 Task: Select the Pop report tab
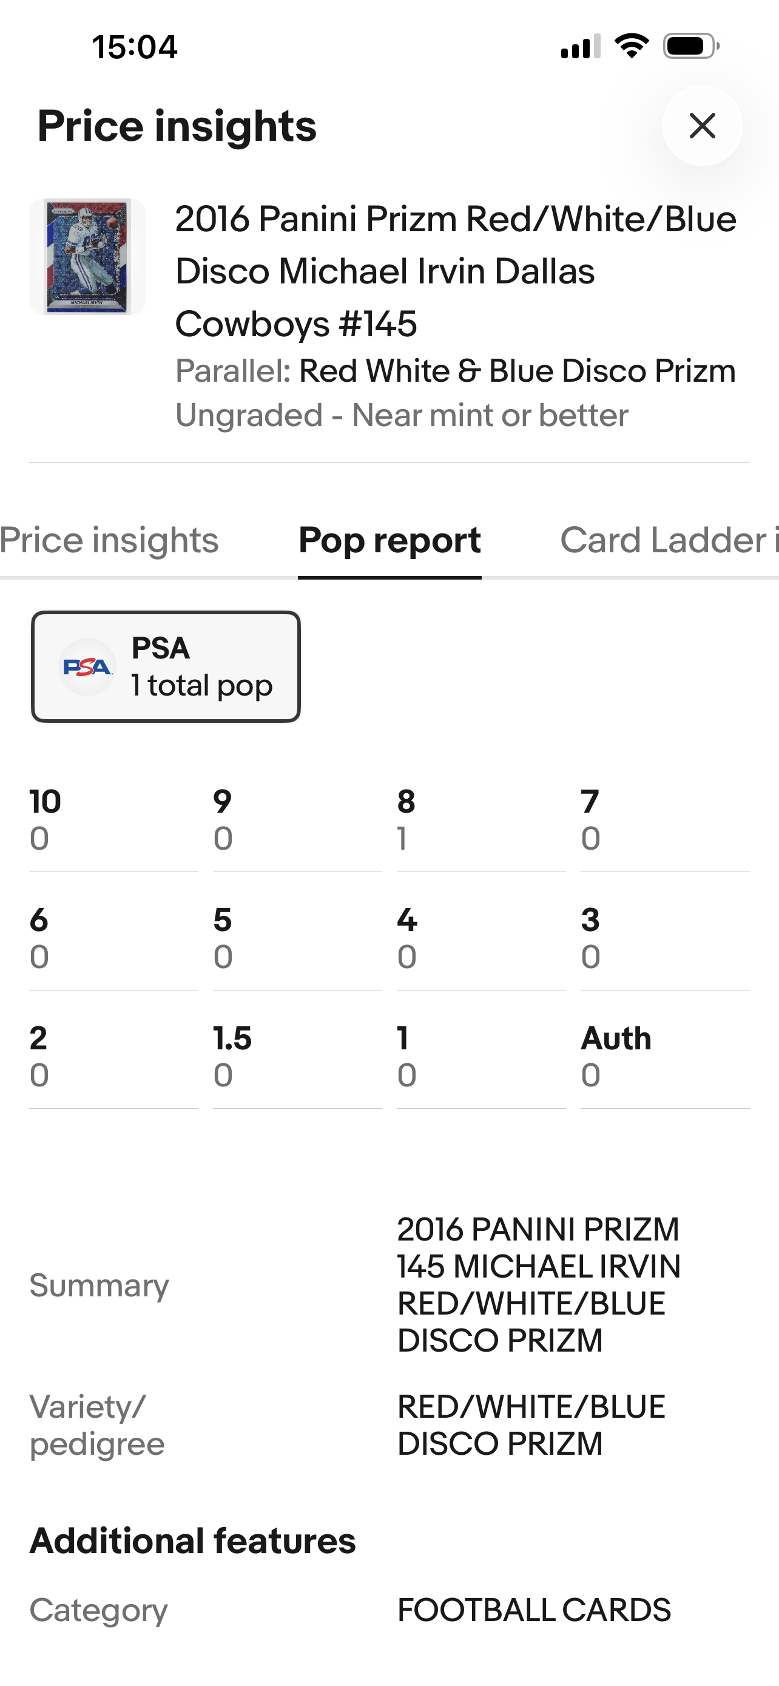pyautogui.click(x=390, y=541)
